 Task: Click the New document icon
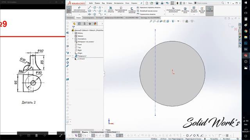click(x=146, y=3)
